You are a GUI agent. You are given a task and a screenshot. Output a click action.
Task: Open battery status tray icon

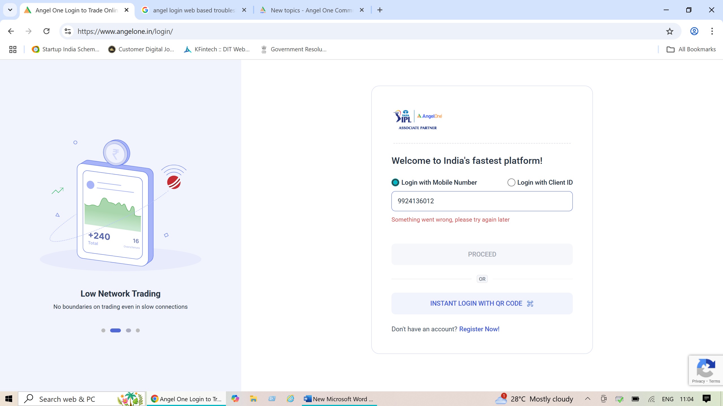click(x=635, y=399)
